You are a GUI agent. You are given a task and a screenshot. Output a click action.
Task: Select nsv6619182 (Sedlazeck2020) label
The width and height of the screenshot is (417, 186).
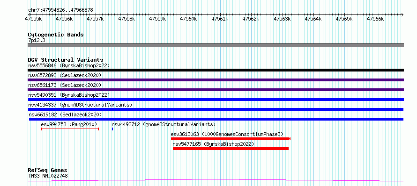(x=65, y=114)
